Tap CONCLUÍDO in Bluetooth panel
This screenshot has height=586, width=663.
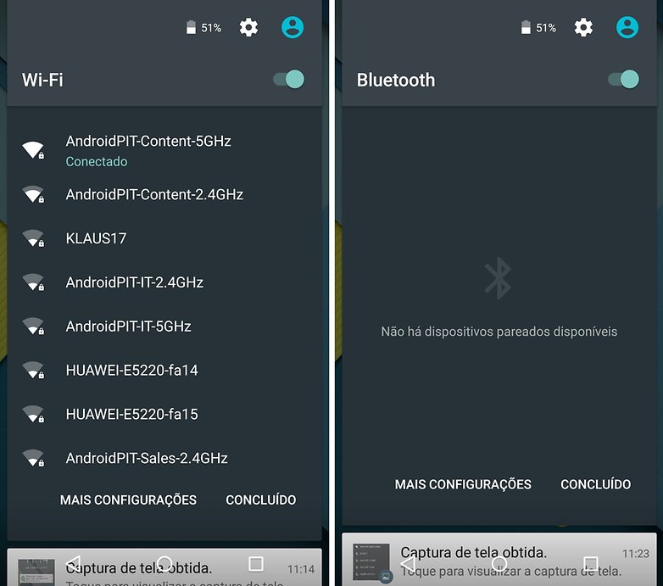(596, 484)
